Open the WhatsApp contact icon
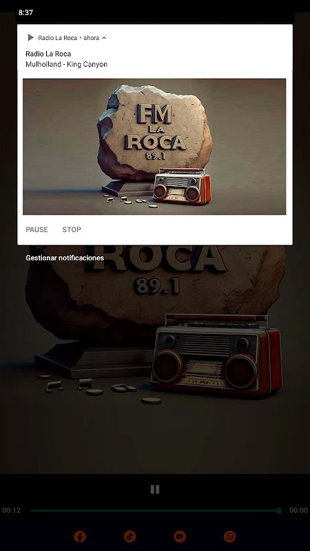This screenshot has width=310, height=551. click(230, 537)
